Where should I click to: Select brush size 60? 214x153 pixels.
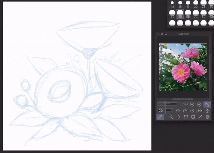click(188, 14)
